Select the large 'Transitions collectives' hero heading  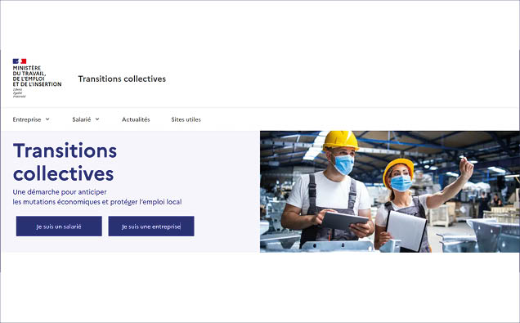pos(65,162)
